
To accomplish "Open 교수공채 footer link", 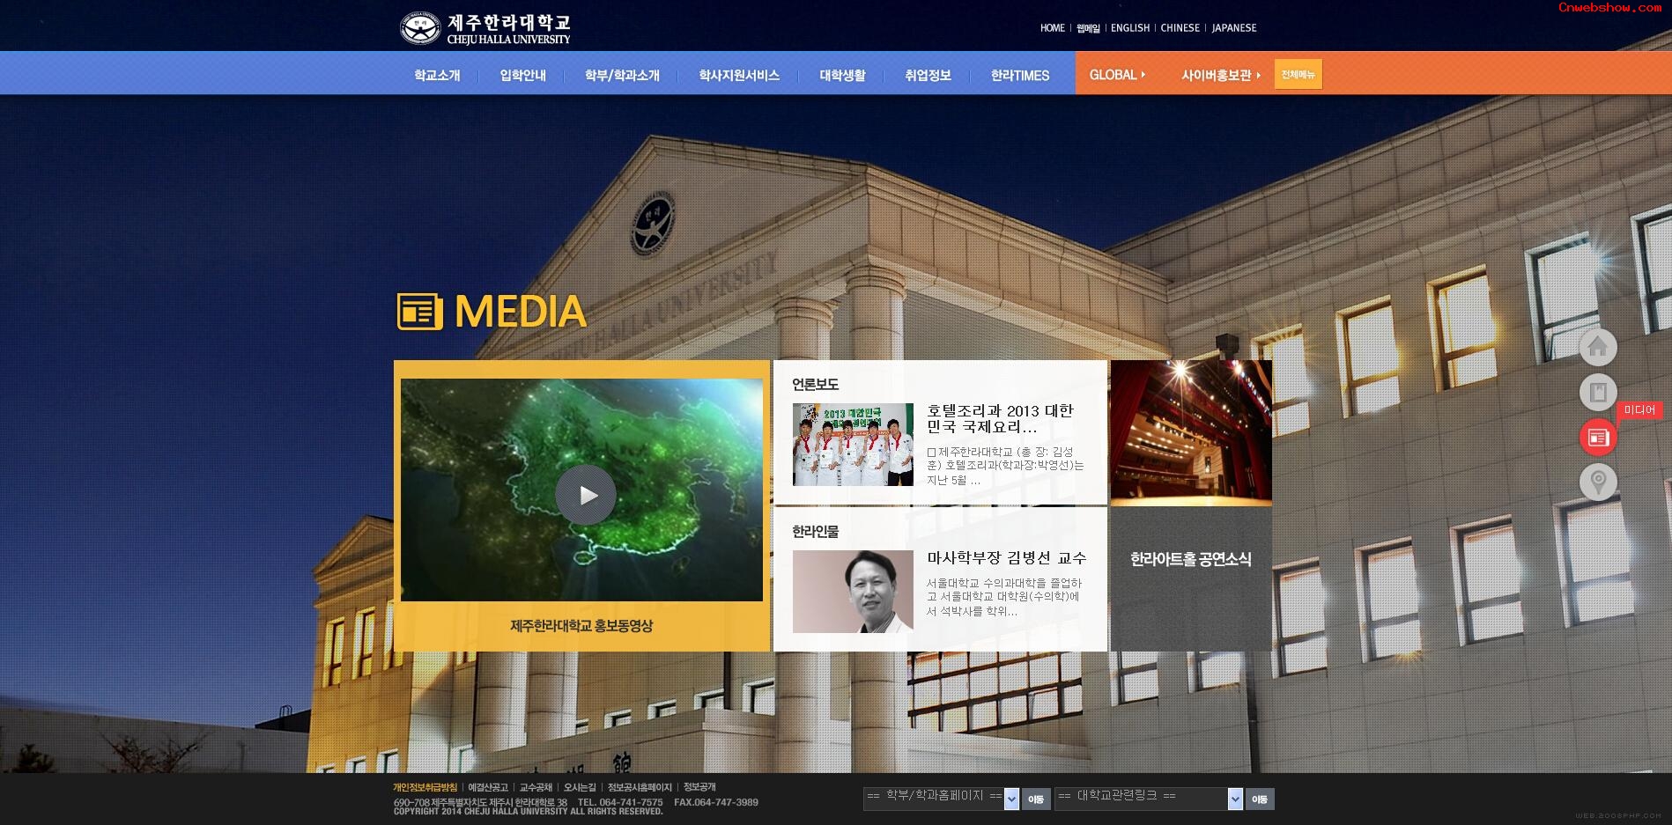I will 536,787.
